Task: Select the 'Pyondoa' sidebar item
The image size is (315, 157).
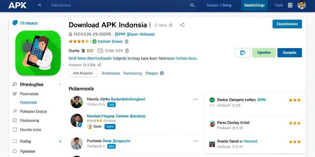Action: (27, 151)
